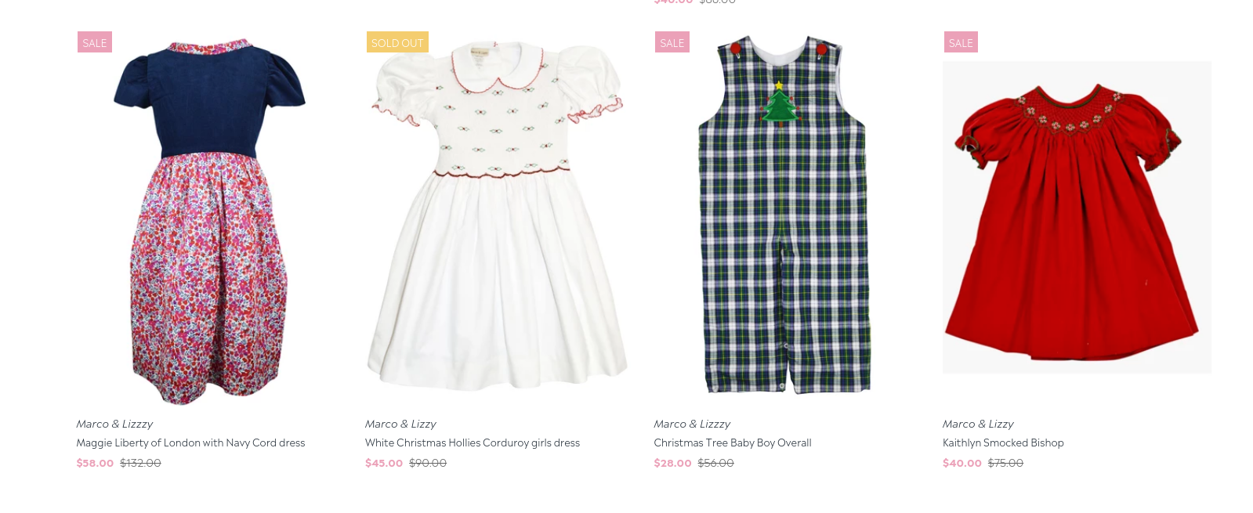Open Maggie Liberty of London with Navy Cord dress link

point(190,443)
